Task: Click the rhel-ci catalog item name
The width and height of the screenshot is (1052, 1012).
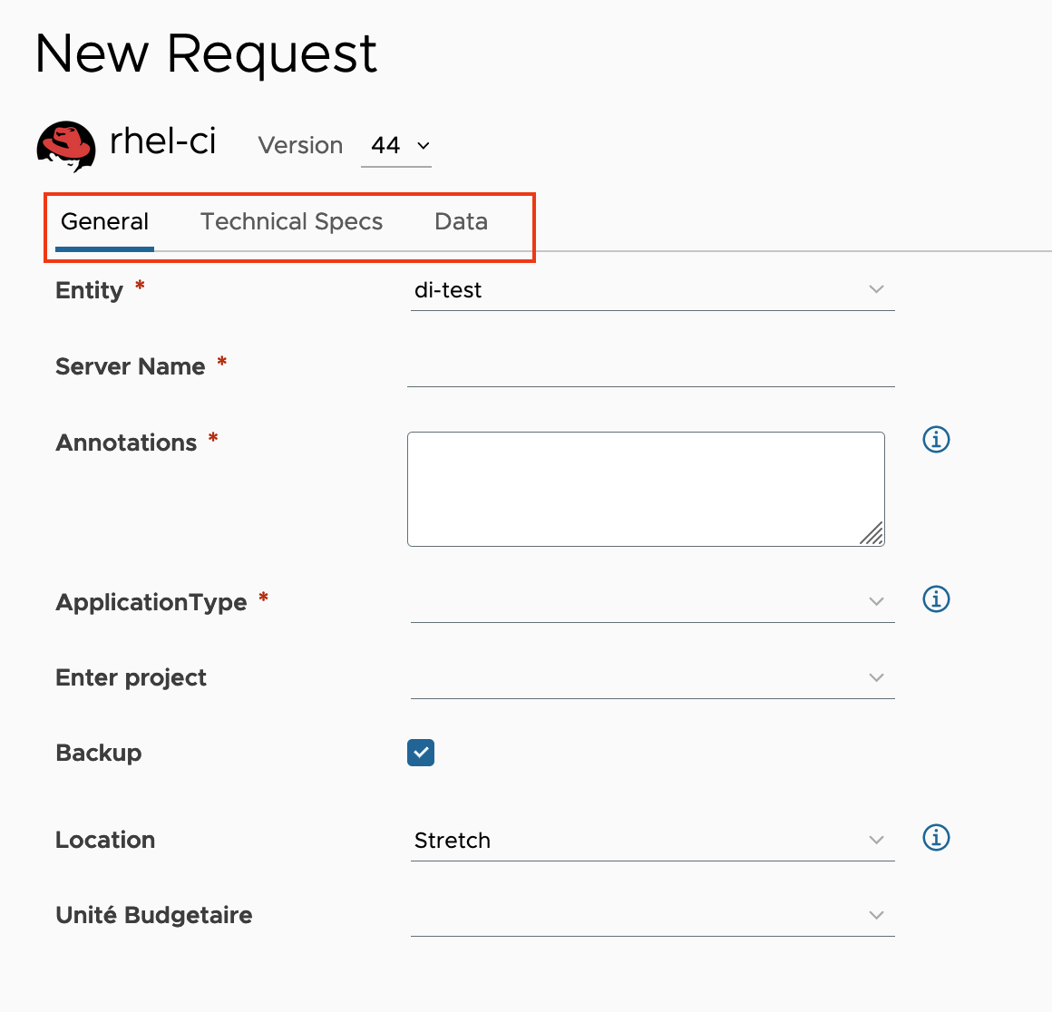Action: pyautogui.click(x=162, y=141)
